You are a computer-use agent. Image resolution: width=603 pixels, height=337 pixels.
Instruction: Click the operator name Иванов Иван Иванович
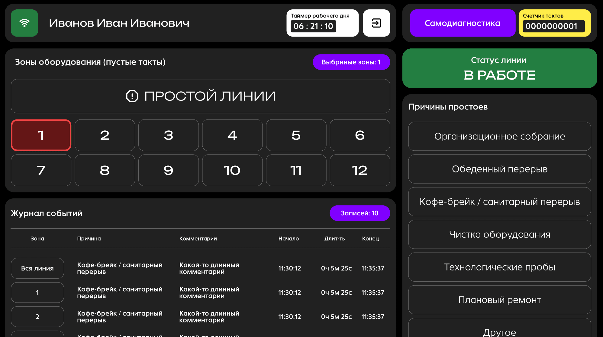(119, 23)
